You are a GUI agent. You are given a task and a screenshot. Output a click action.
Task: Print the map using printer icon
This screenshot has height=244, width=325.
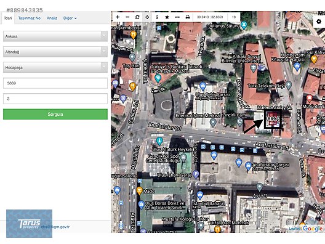(x=188, y=17)
